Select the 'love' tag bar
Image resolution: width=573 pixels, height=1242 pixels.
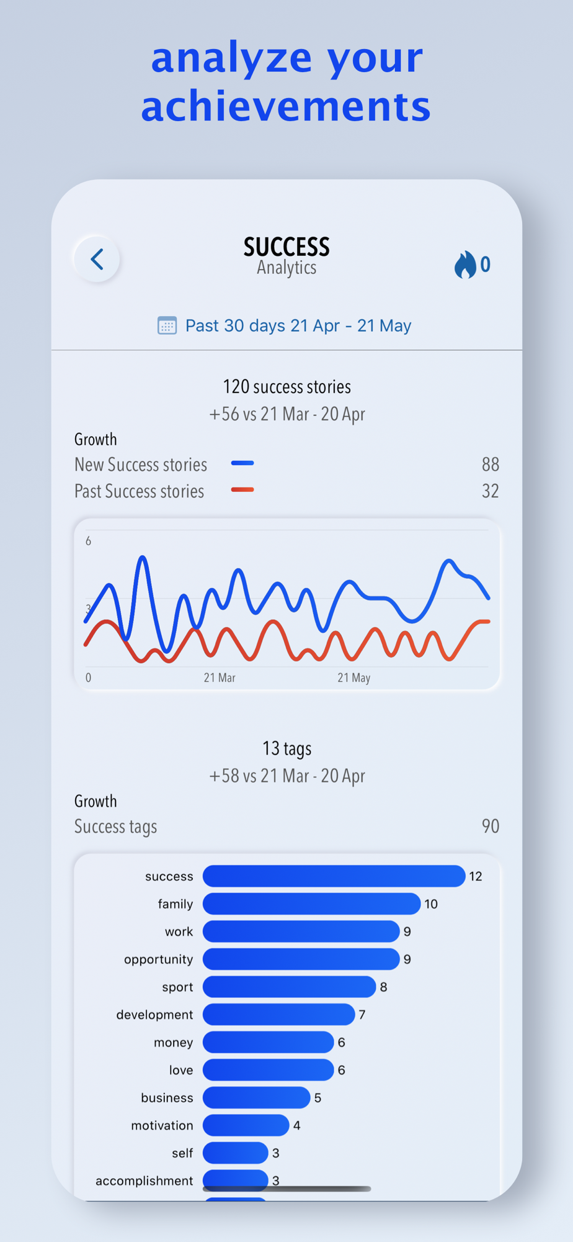pyautogui.click(x=268, y=1070)
